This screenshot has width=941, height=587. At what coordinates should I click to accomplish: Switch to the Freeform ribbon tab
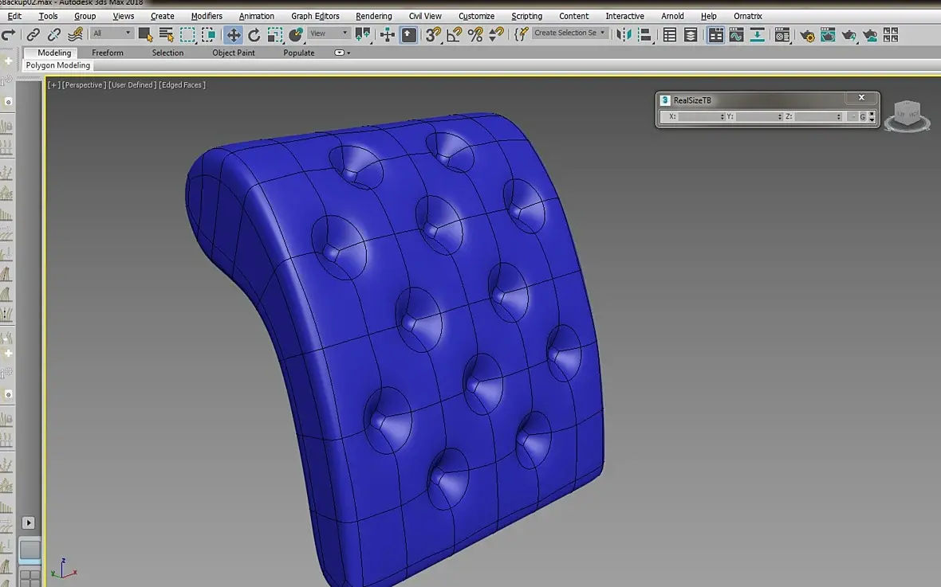tap(108, 53)
